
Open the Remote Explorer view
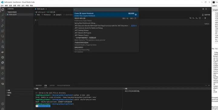point(3,36)
